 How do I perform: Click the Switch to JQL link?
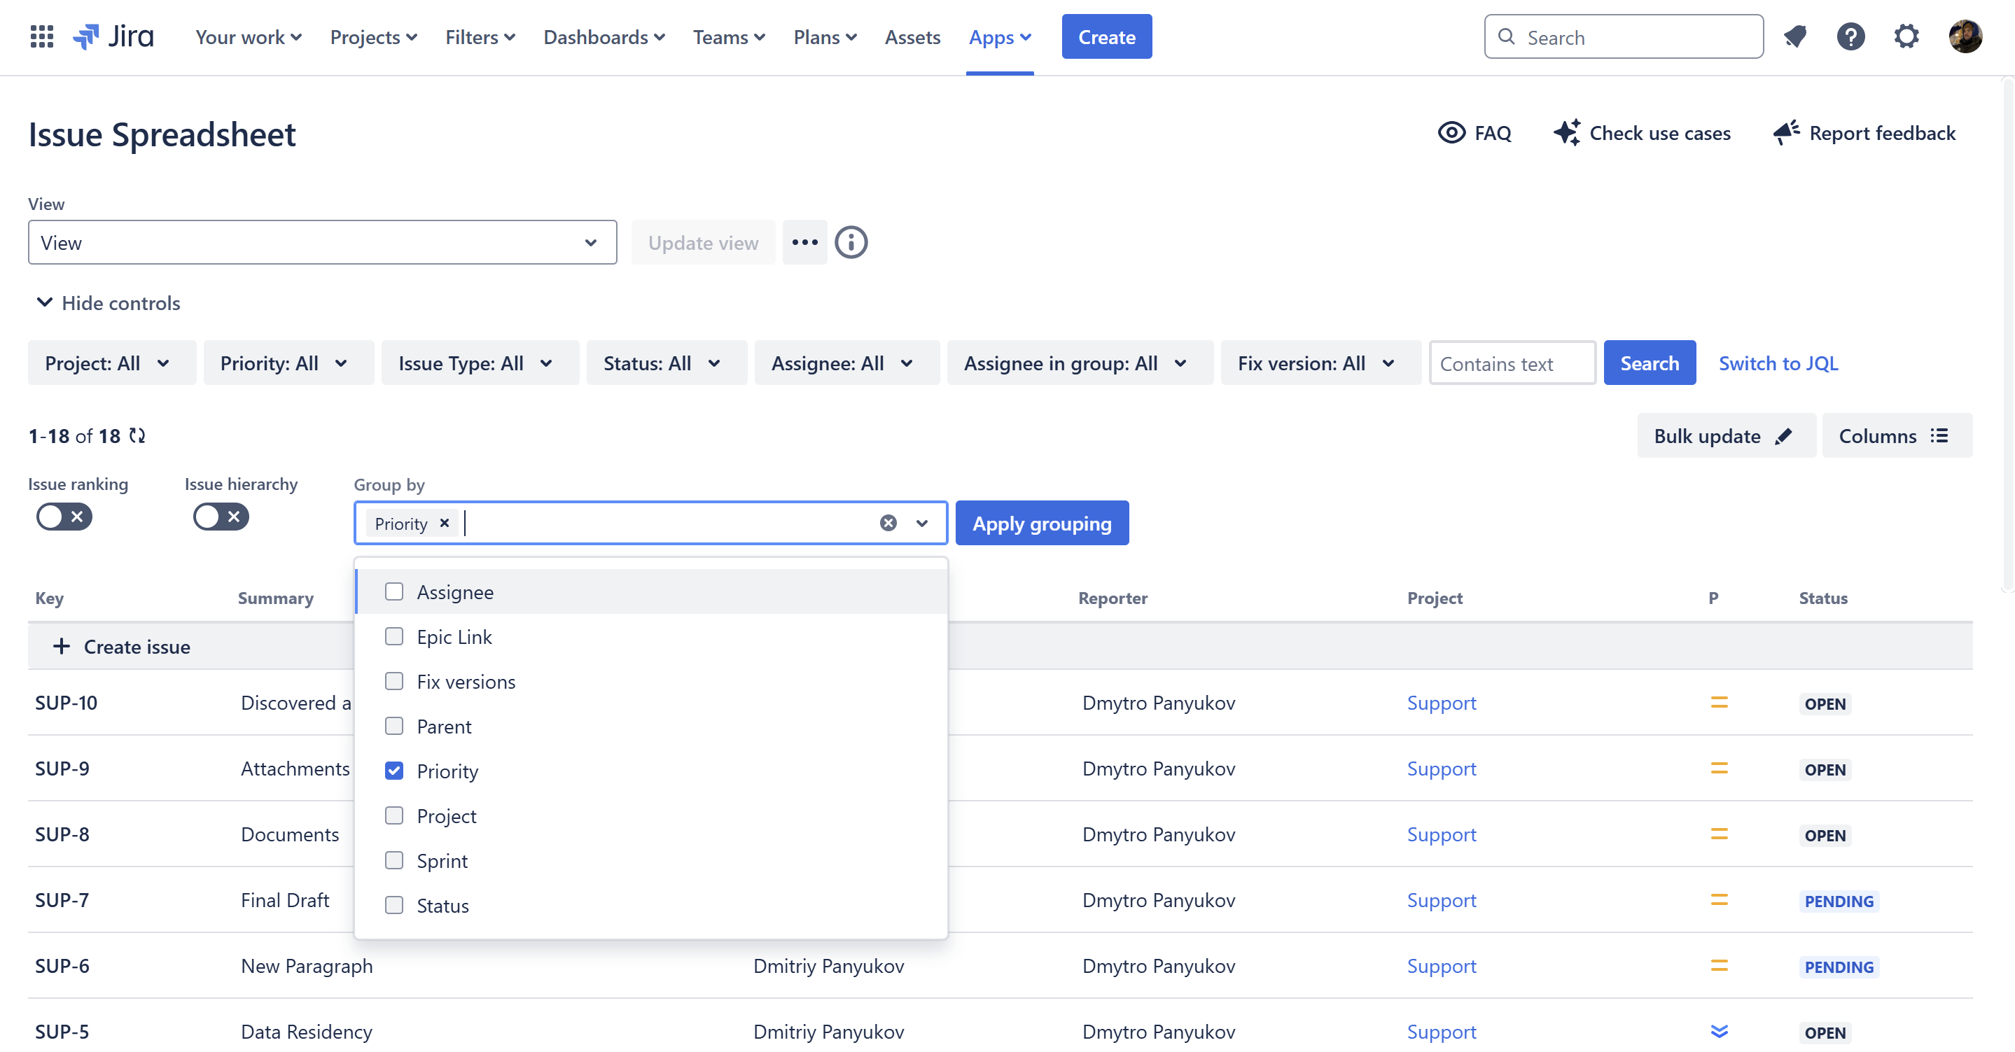coord(1778,363)
